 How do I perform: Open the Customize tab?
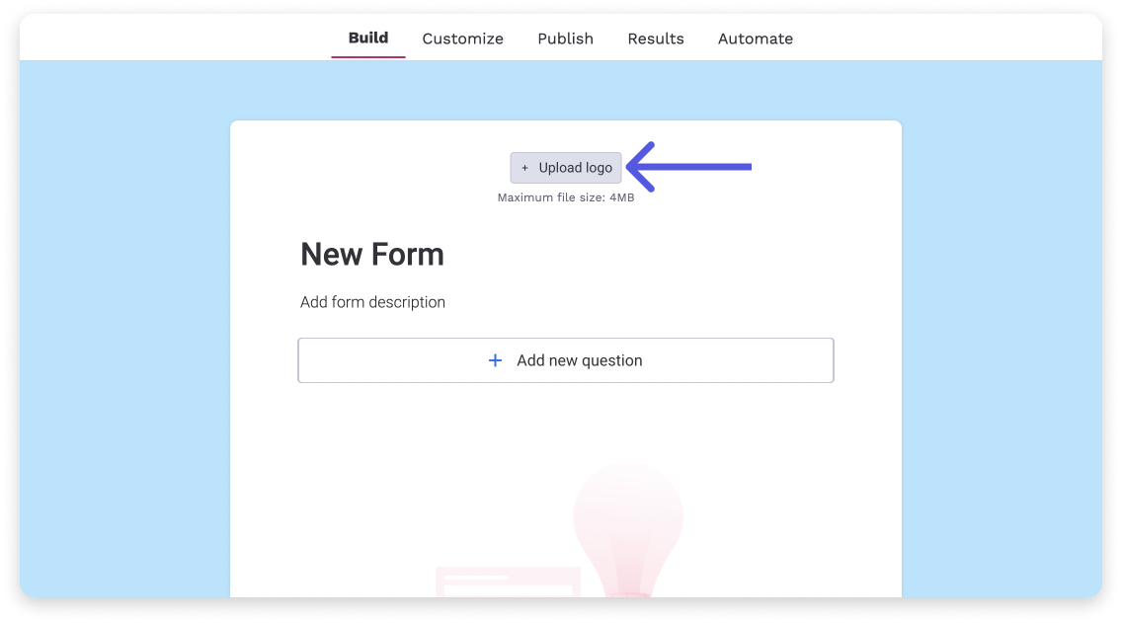click(462, 39)
